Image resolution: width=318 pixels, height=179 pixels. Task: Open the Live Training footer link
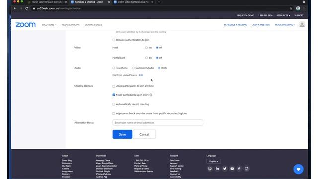(176, 169)
